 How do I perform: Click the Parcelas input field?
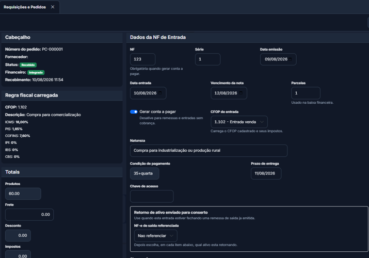306,93
